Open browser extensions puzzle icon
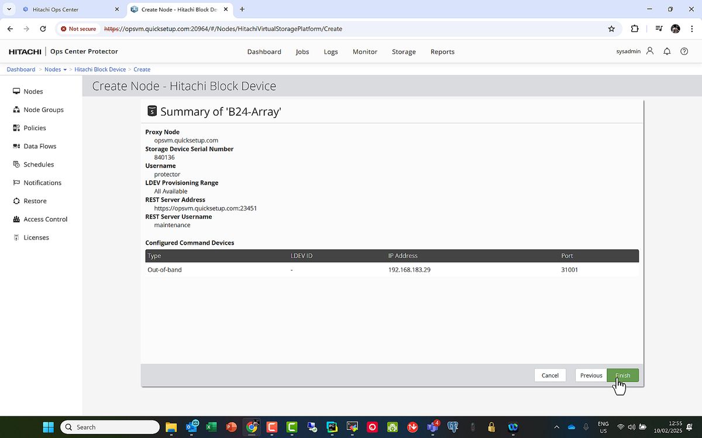This screenshot has height=438, width=702. (x=635, y=29)
